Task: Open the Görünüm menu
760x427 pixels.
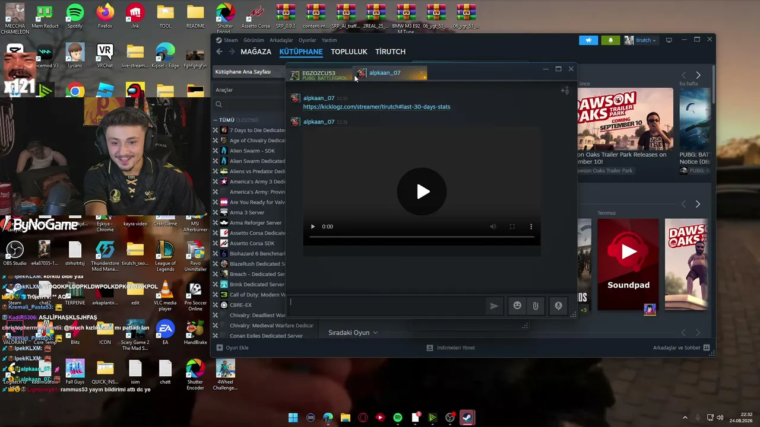Action: tap(254, 40)
